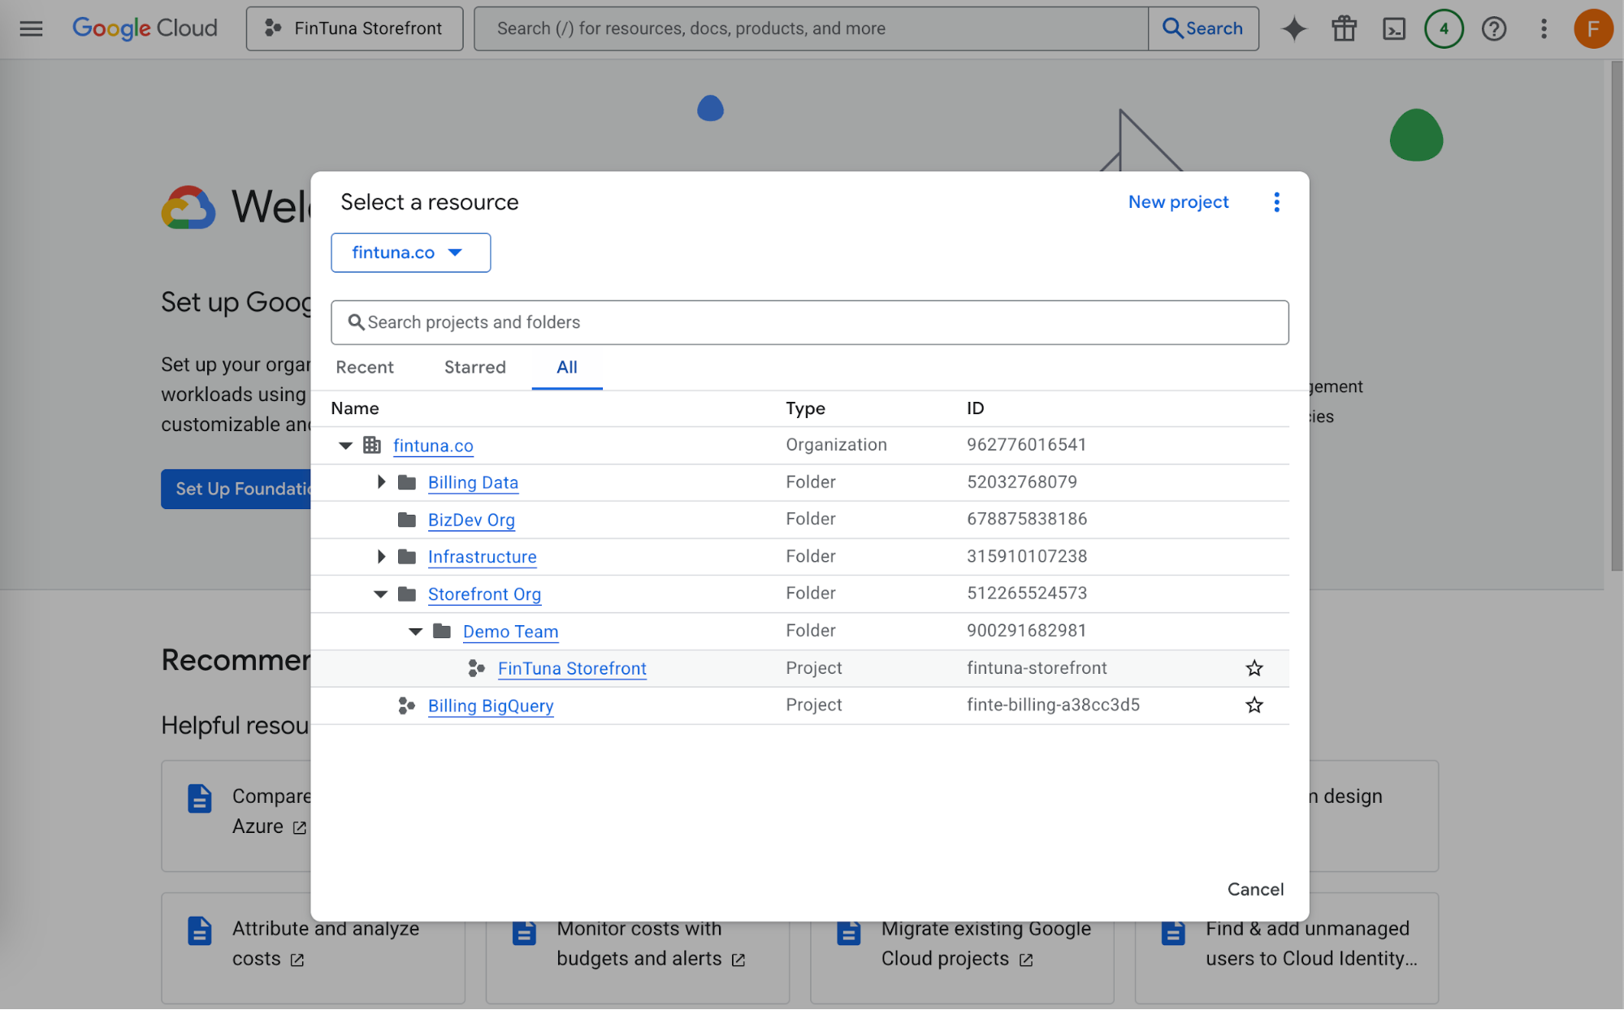
Task: Expand the Billing Data folder
Action: (381, 482)
